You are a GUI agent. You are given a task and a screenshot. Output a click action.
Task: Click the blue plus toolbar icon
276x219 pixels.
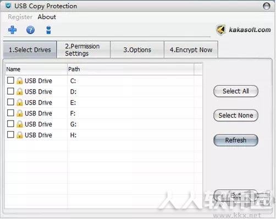12,30
